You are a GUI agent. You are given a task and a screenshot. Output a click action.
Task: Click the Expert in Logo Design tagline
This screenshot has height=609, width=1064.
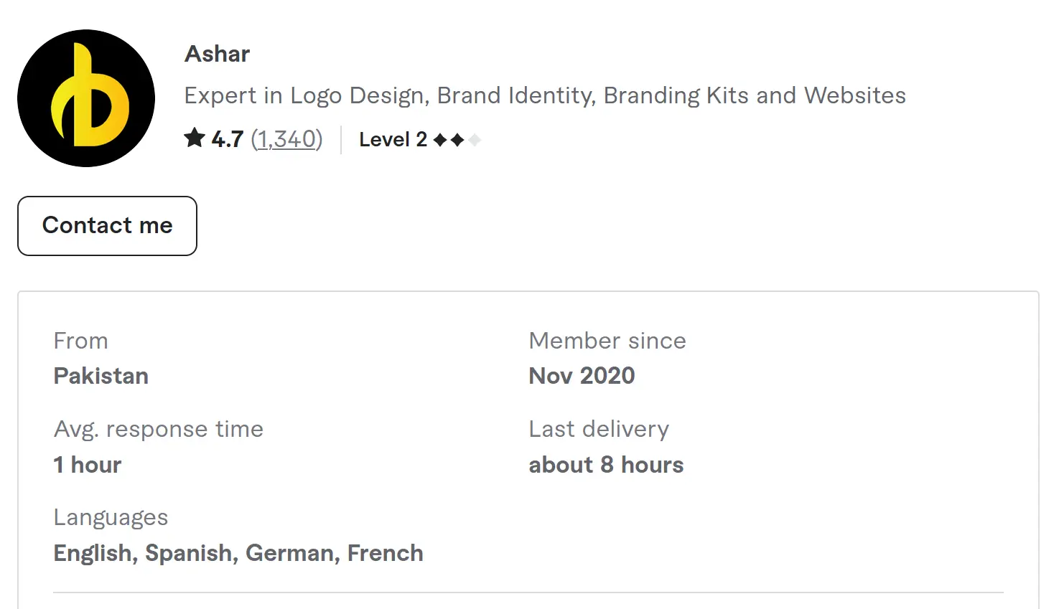544,95
